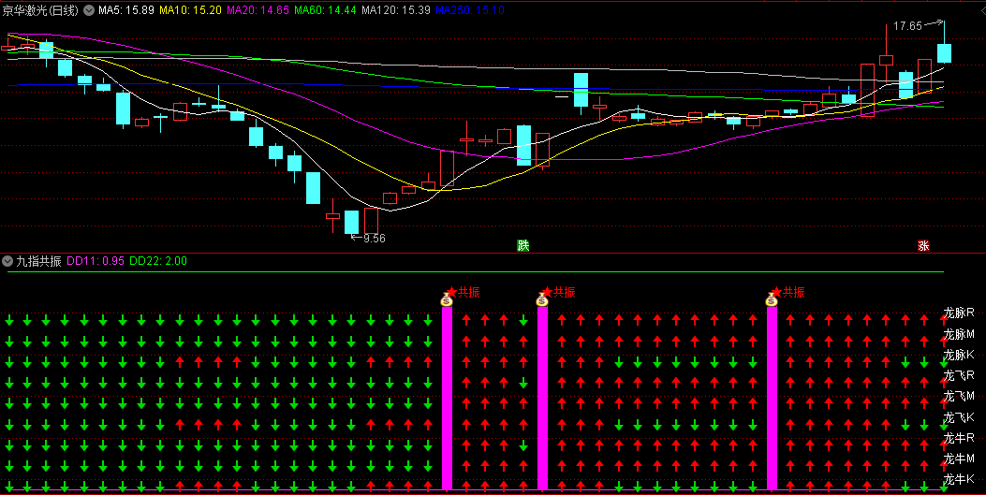Select the green MA60: 14.44 label
Image resolution: width=986 pixels, height=495 pixels.
[x=325, y=10]
